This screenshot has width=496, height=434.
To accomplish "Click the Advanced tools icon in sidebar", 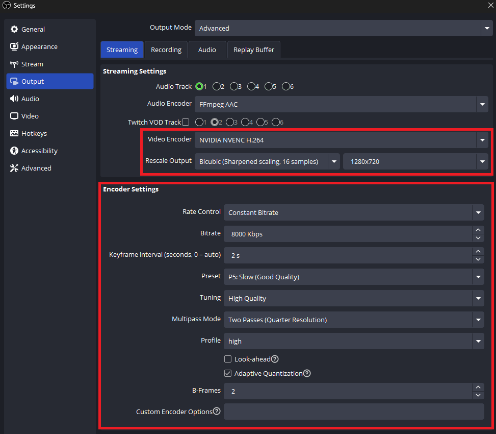I will 14,168.
